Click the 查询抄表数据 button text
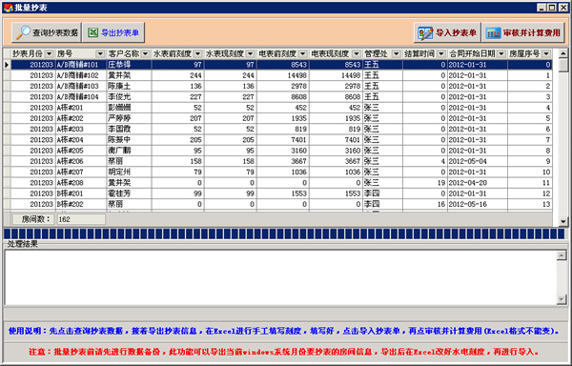This screenshot has height=366, width=572. pyautogui.click(x=55, y=32)
